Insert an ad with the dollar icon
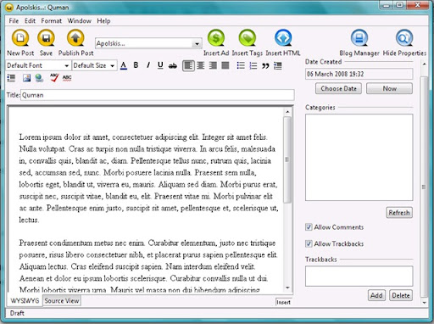 [x=216, y=37]
